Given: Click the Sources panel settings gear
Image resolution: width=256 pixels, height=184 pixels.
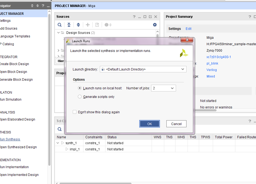Looking at the screenshot, I should click(155, 25).
